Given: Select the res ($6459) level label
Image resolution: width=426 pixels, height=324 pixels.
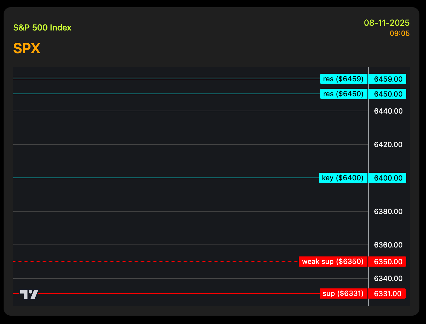Looking at the screenshot, I should point(344,79).
